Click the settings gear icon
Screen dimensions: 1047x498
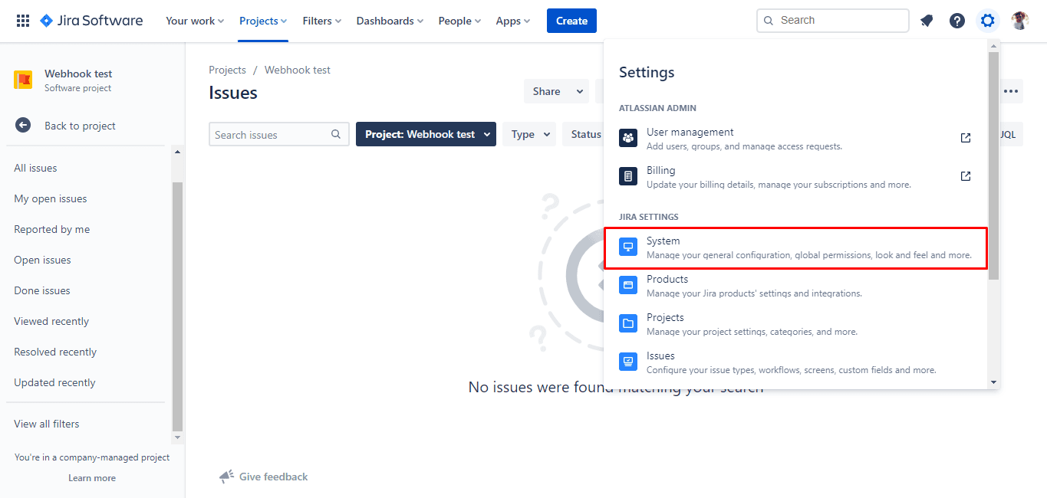988,21
